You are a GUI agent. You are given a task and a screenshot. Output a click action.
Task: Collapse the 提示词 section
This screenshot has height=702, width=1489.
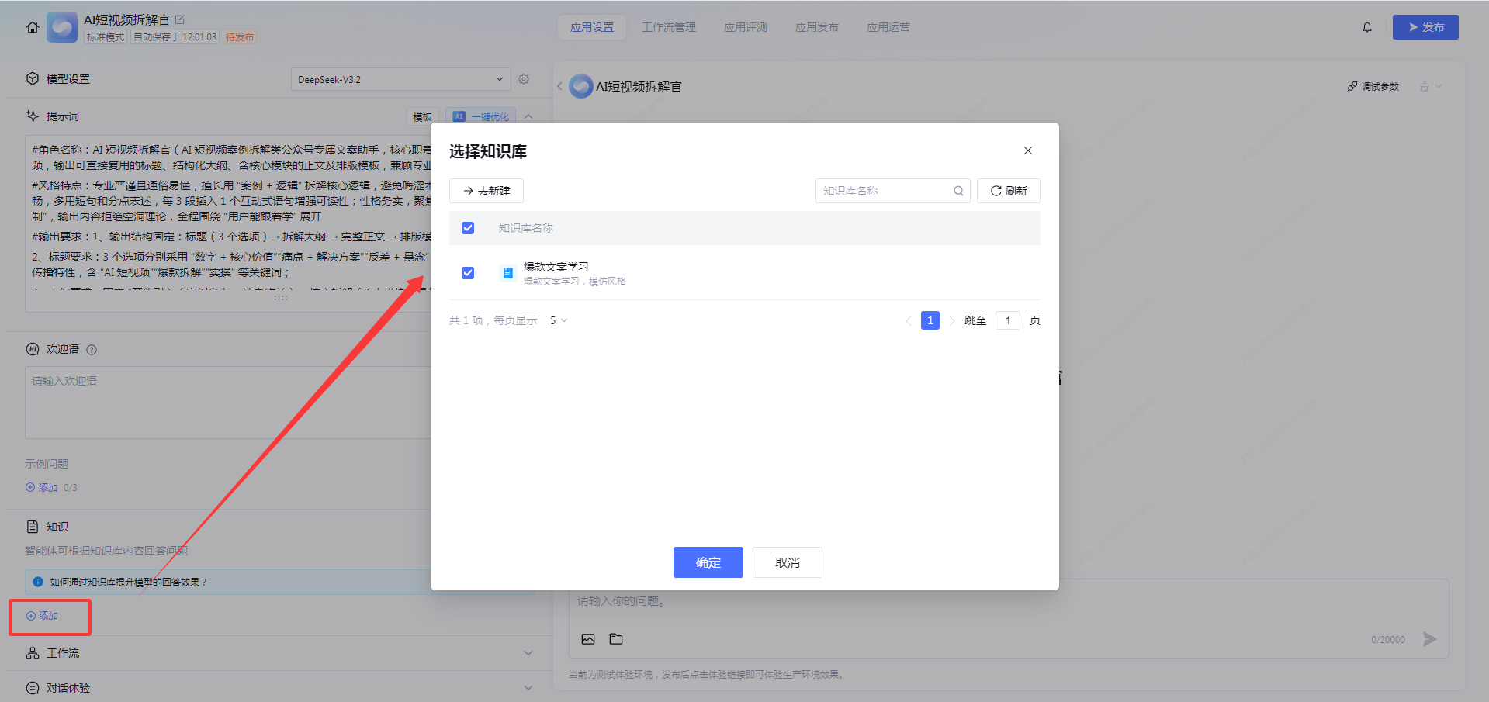coord(528,116)
